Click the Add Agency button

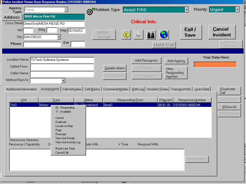coord(176,61)
